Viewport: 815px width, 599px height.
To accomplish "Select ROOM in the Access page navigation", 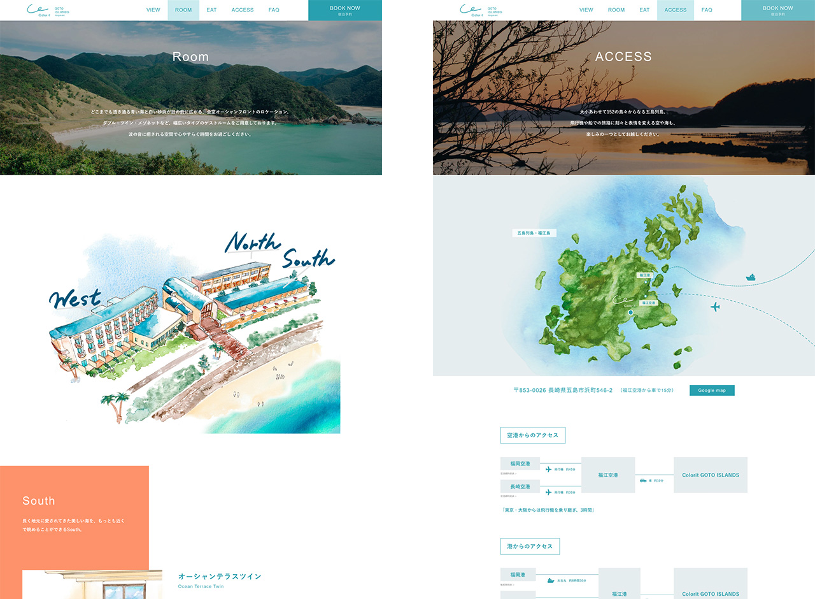I will point(616,10).
